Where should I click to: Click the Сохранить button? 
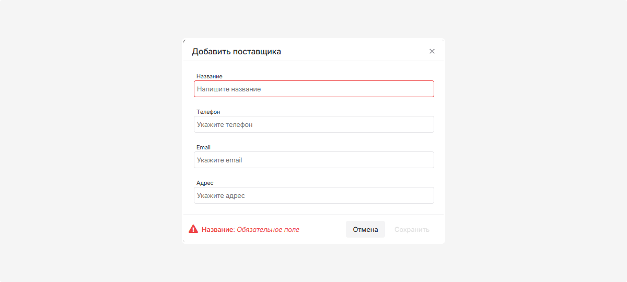point(412,229)
